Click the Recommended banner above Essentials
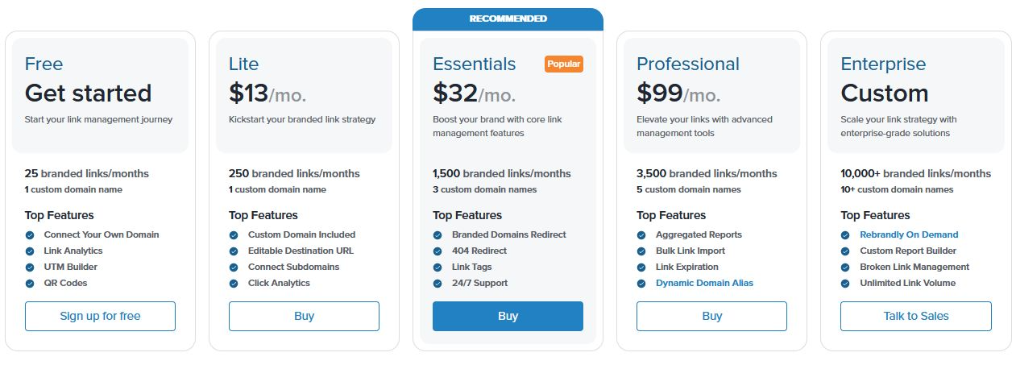Viewport: 1016px width, 365px height. [508, 19]
